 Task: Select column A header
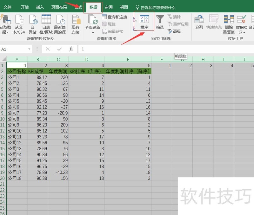17,59
